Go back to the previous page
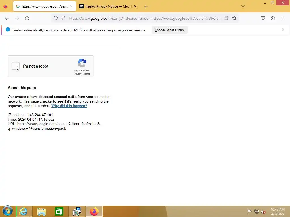Image resolution: width=290 pixels, height=217 pixels. (7, 18)
